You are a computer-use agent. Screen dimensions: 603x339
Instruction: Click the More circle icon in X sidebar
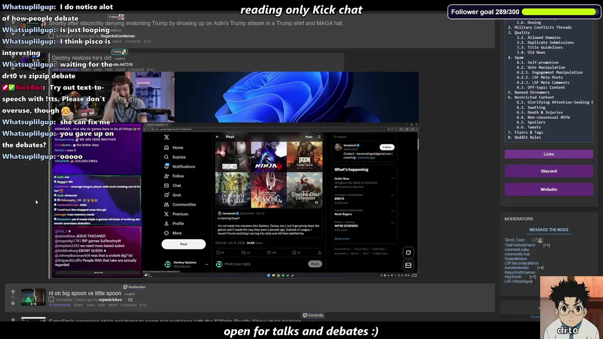pos(166,233)
